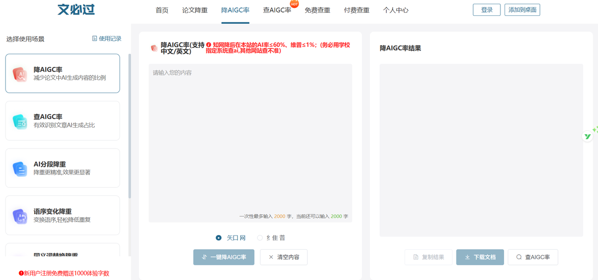Image resolution: width=598 pixels, height=280 pixels.
Task: Select the 语序变化降重 scenario card
Action: point(63,215)
